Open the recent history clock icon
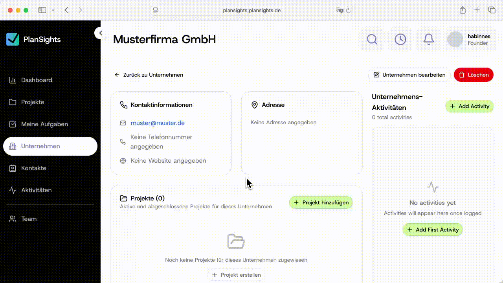Viewport: 503px width, 283px height. pos(400,39)
